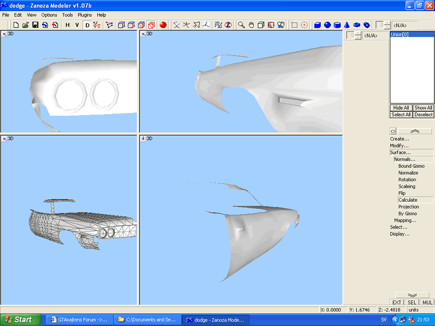The image size is (435, 326).
Task: Open the Help menu
Action: click(101, 15)
